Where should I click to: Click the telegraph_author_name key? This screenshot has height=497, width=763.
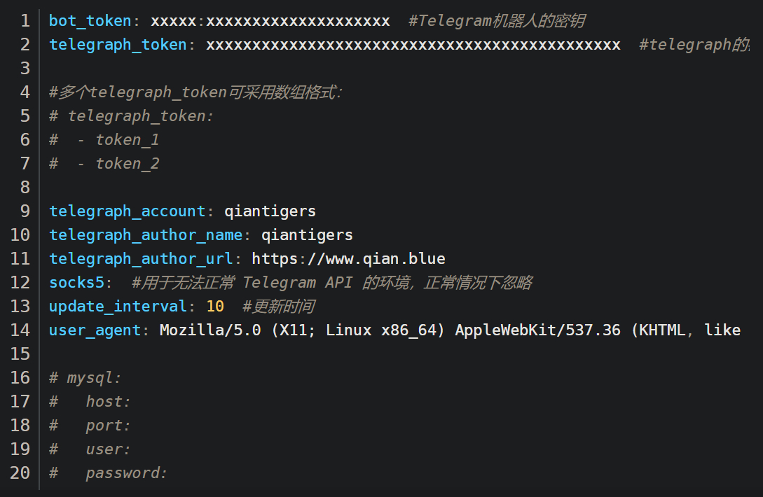145,235
